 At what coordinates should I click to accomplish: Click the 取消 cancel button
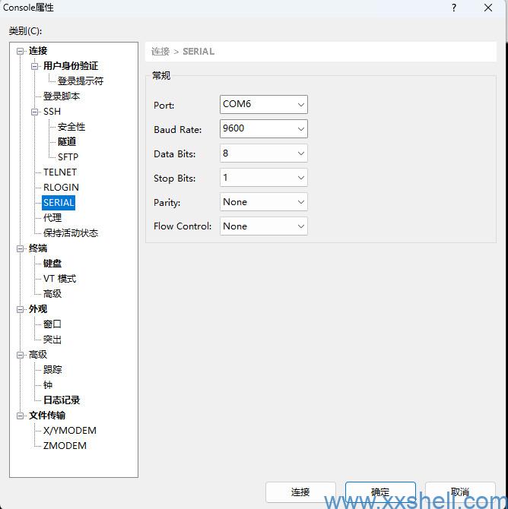point(459,492)
